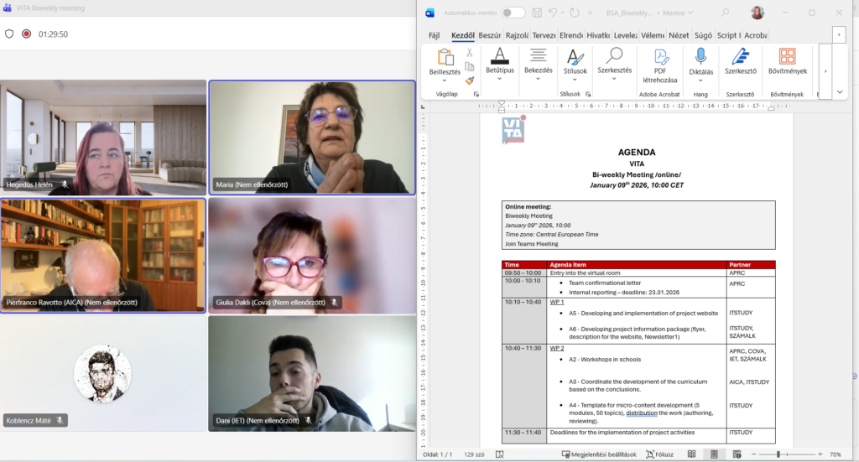This screenshot has width=859, height=462.
Task: Toggle the Automatikus mentés switch
Action: [x=513, y=13]
